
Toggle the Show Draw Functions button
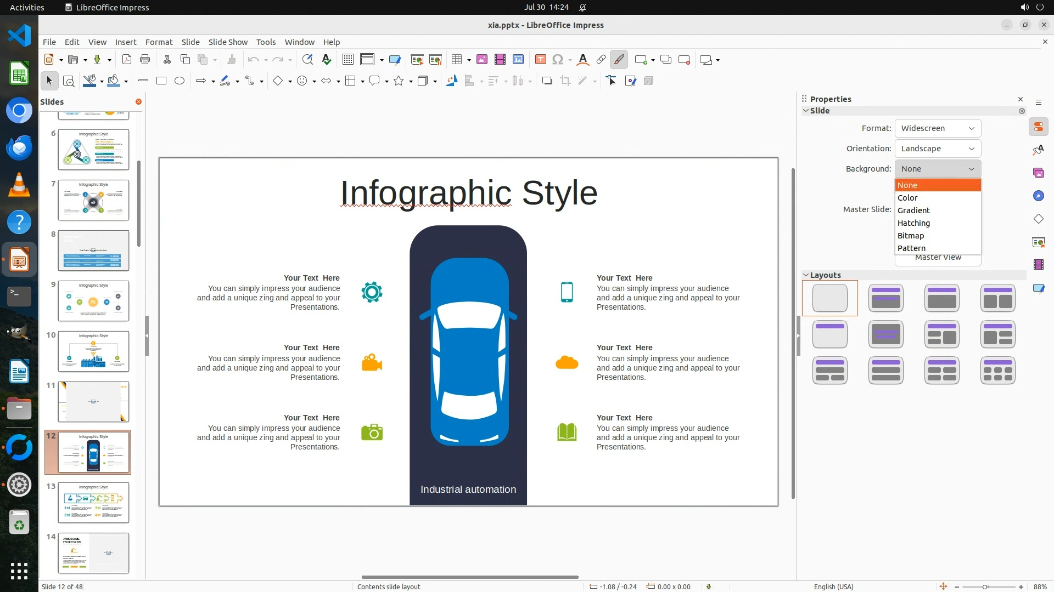pyautogui.click(x=619, y=60)
